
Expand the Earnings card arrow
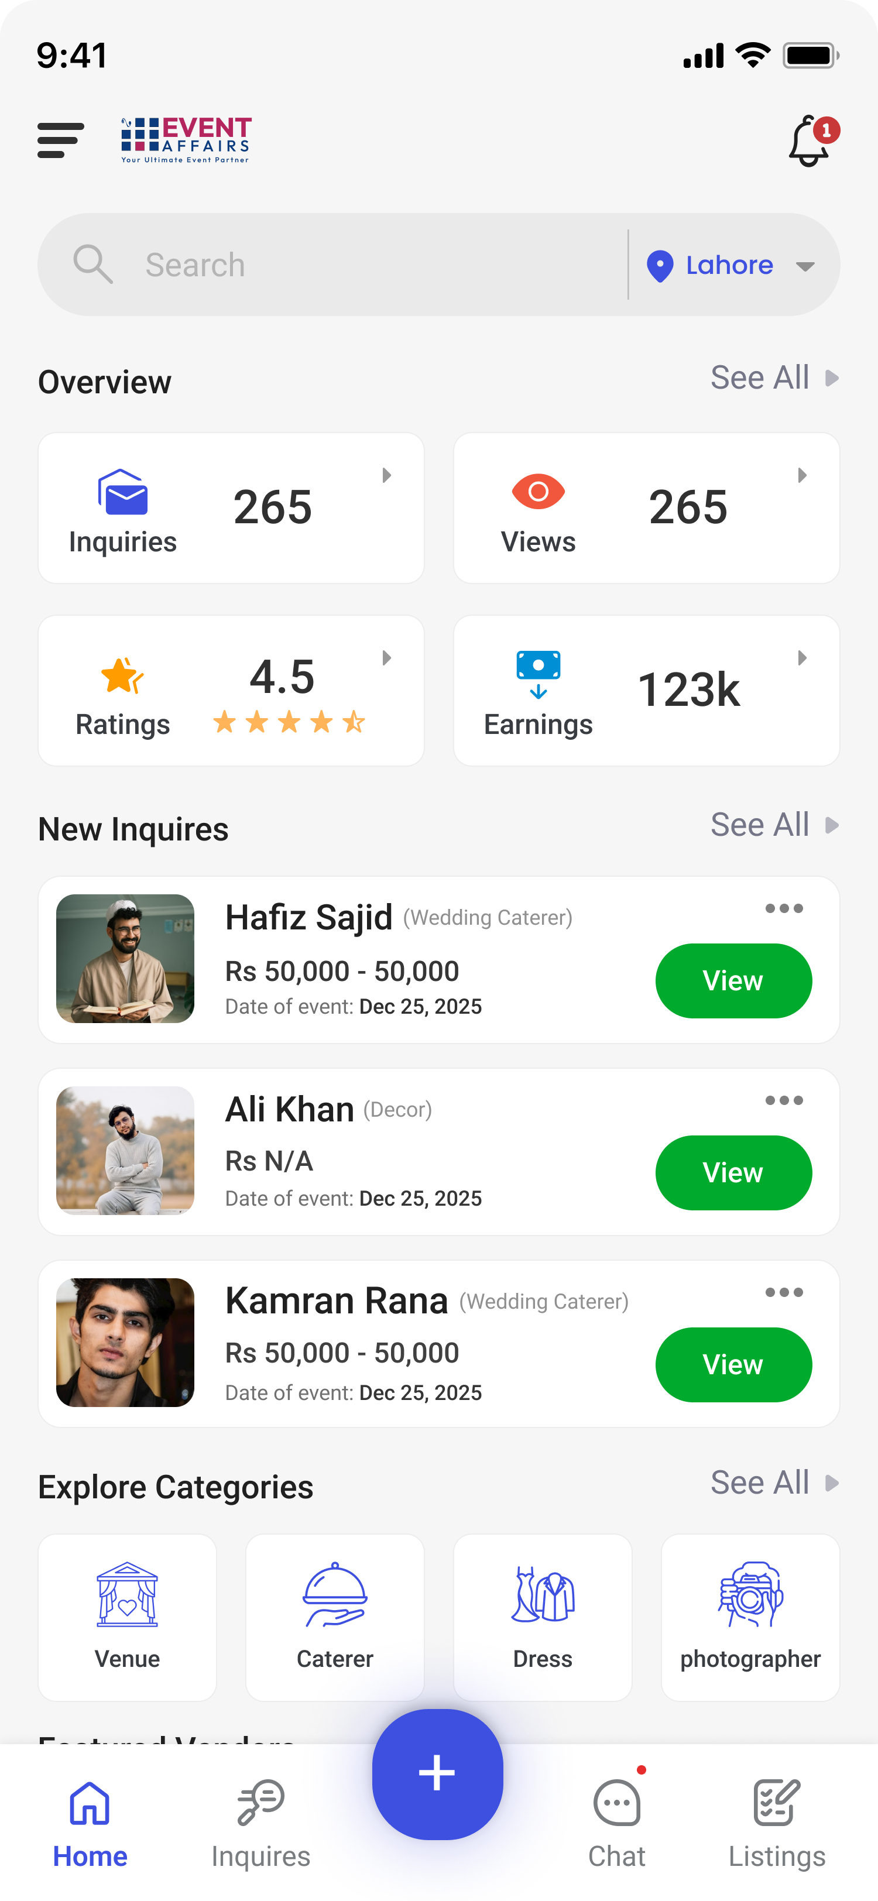802,657
